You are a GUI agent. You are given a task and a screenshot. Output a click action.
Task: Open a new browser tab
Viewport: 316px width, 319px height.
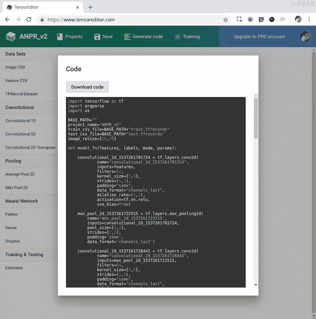pyautogui.click(x=90, y=7)
